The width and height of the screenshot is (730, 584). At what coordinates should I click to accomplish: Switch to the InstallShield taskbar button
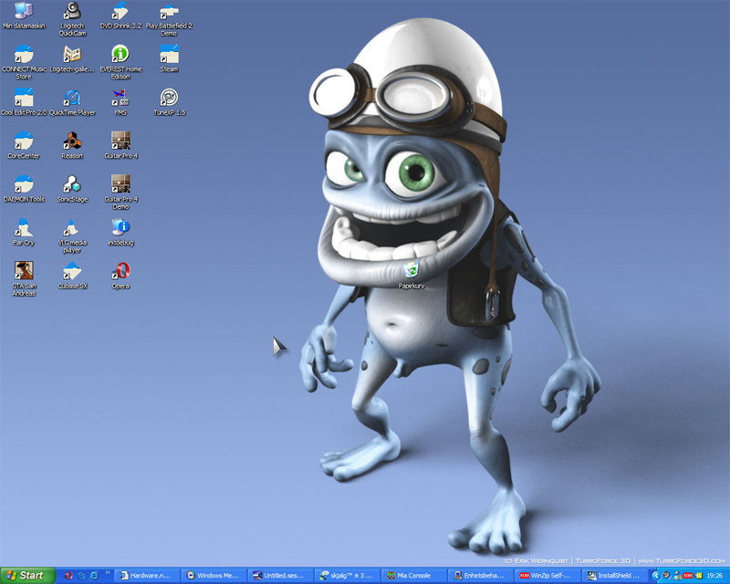(x=613, y=576)
